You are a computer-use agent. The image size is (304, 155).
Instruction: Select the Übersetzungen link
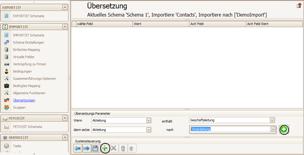click(24, 100)
